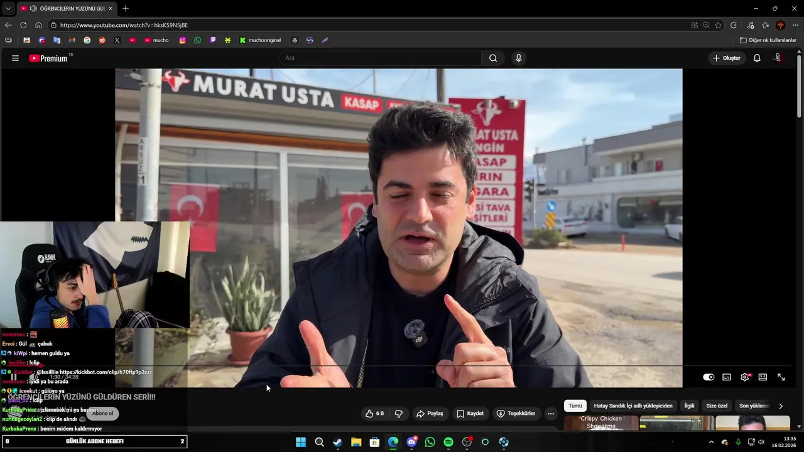Go back with the browser back arrow
Screen dimensions: 804x452
(8, 25)
